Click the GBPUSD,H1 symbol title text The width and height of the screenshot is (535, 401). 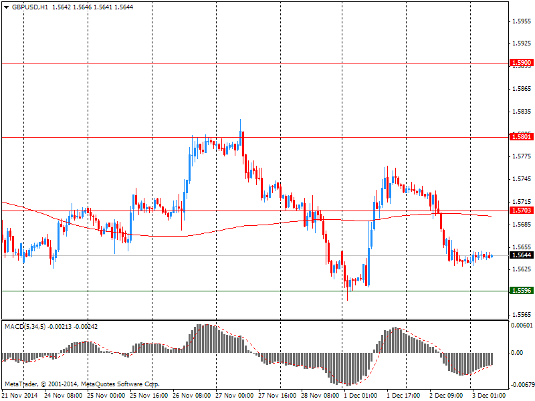tap(30, 7)
